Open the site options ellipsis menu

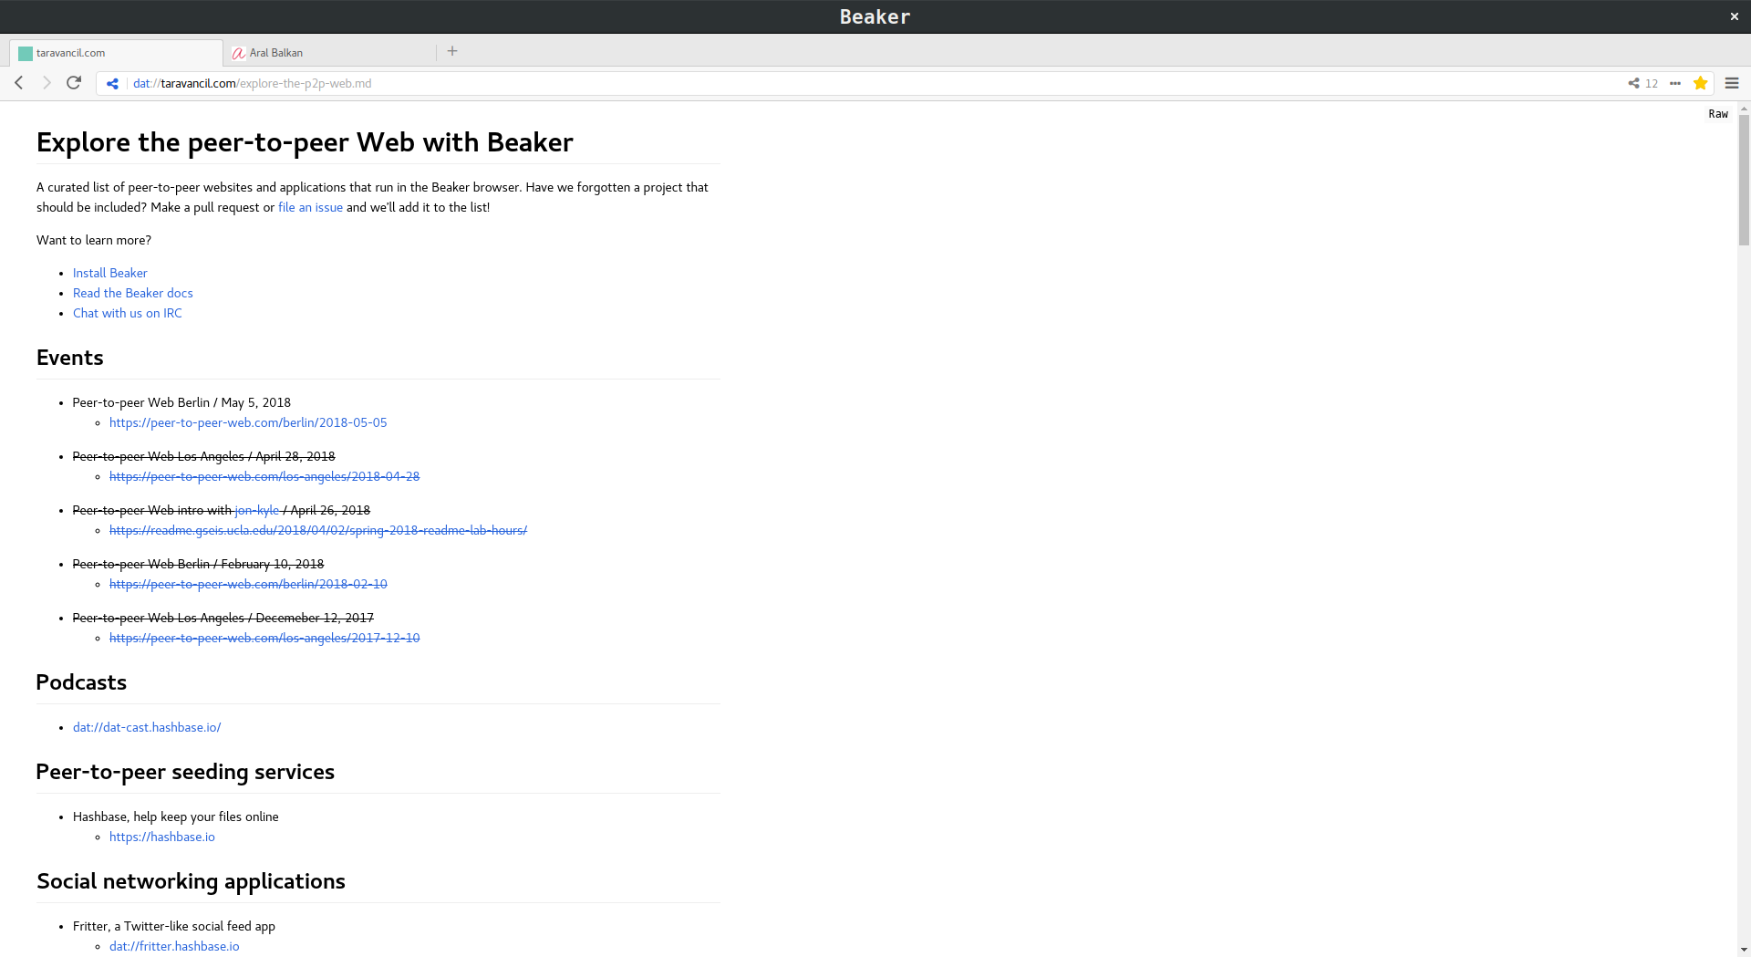coord(1675,83)
